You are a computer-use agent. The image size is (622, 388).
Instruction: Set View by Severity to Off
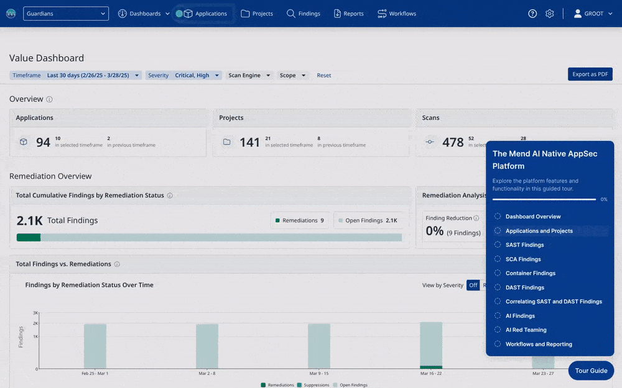click(x=473, y=285)
